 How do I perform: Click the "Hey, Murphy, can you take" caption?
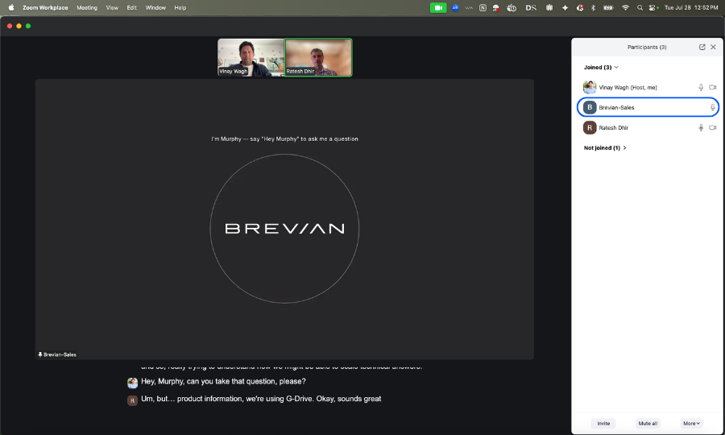point(223,382)
